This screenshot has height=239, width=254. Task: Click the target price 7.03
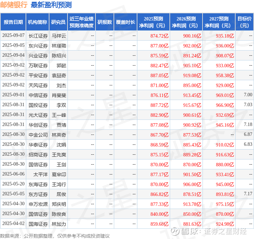pos(248,104)
